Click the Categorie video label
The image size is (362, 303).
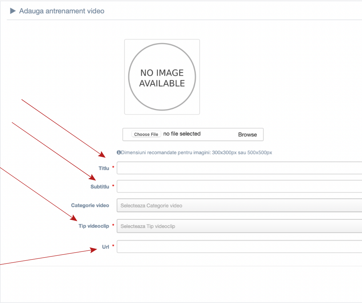[90, 205]
